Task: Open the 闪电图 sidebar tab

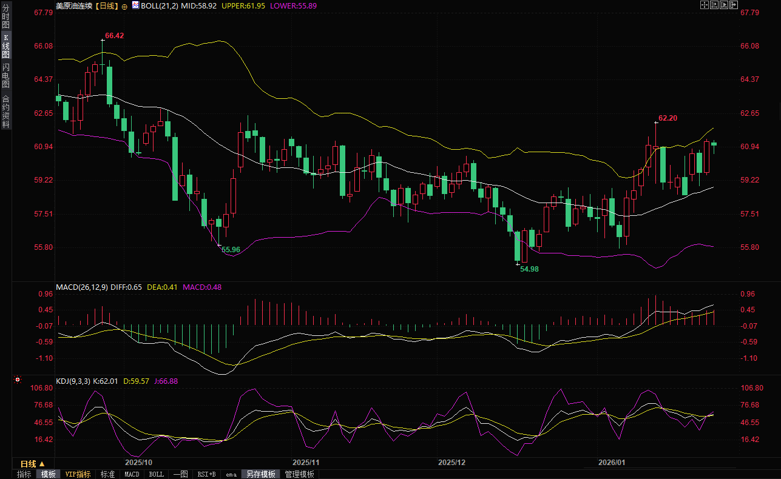Action: 5,75
